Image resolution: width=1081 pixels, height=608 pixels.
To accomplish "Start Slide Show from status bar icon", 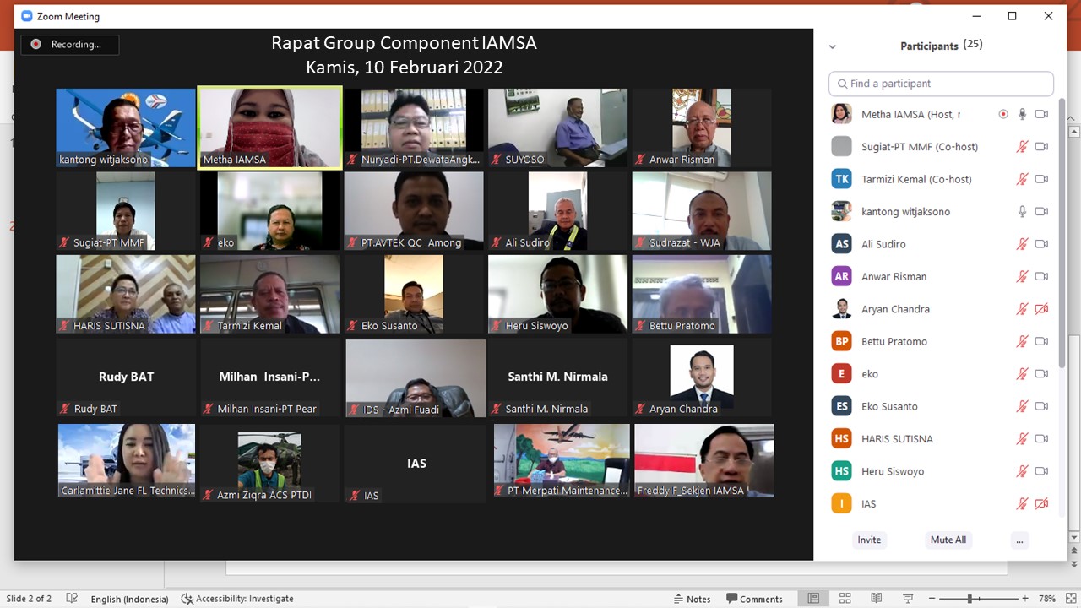I will pos(907,599).
